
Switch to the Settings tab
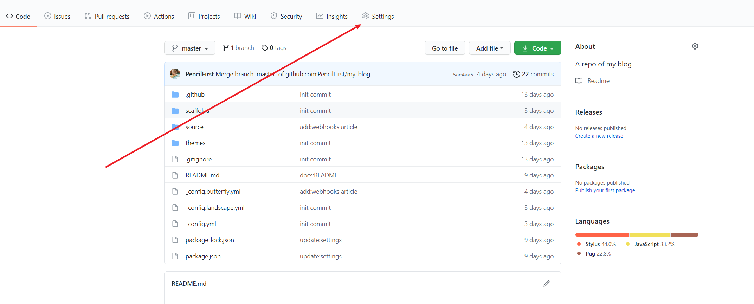(378, 16)
